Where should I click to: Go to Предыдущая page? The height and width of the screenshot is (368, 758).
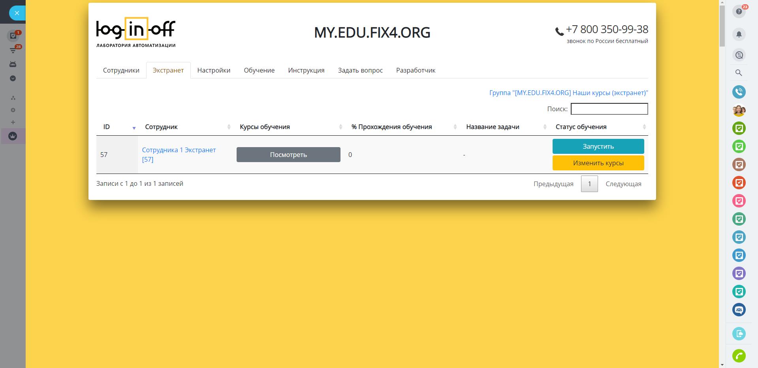tap(553, 184)
